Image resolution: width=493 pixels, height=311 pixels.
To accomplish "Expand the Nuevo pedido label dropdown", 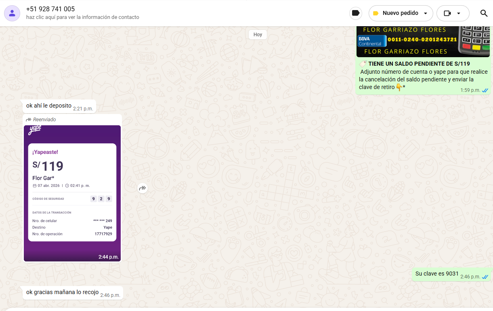I will pyautogui.click(x=425, y=13).
